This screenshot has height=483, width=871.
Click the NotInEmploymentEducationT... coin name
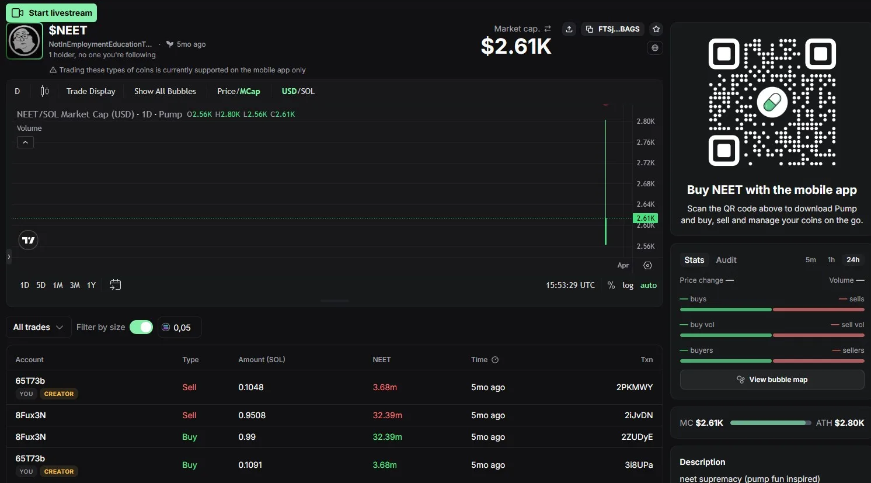point(100,44)
